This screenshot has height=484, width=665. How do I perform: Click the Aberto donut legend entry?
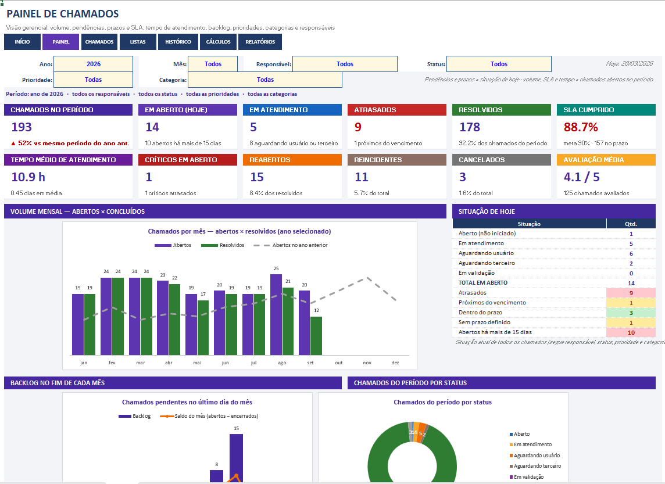(520, 434)
